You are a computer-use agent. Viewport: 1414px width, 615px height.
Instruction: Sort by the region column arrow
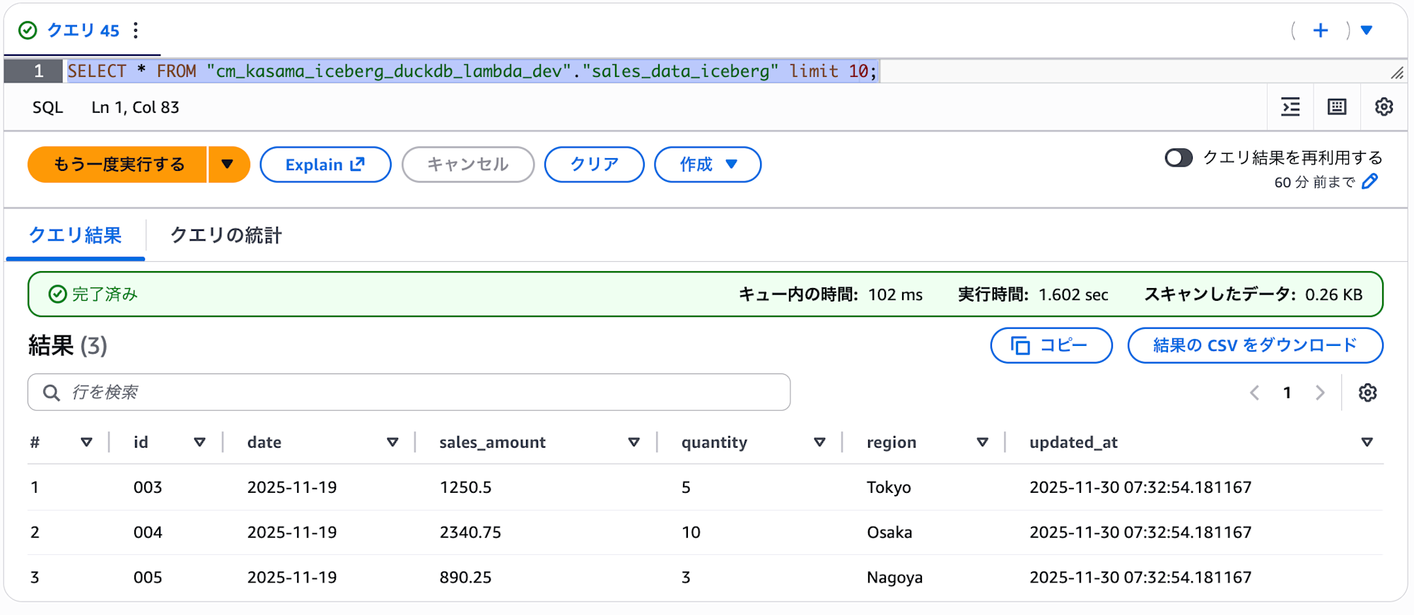[982, 442]
